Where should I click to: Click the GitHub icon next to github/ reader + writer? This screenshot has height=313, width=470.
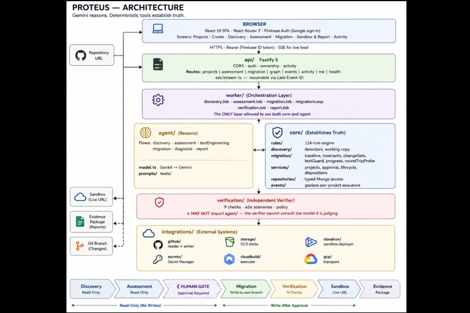158,245
